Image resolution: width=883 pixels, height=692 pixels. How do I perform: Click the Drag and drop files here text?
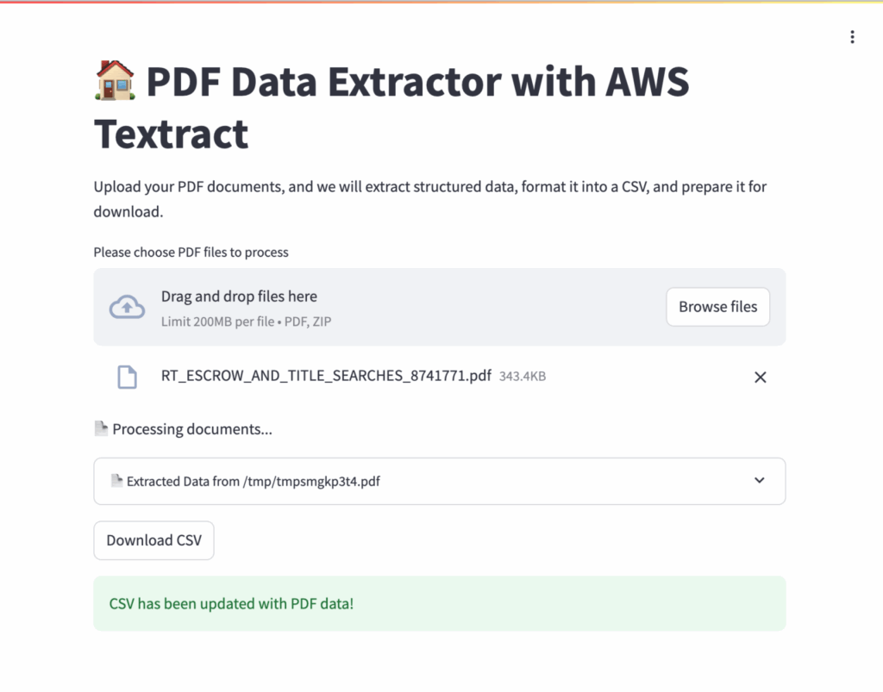(239, 296)
